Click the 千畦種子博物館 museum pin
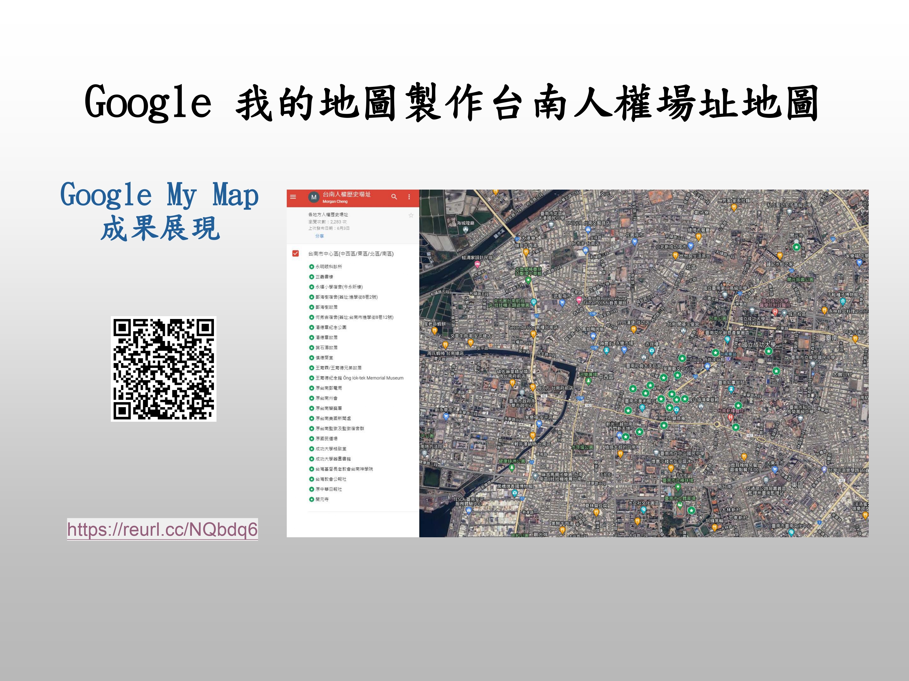 pos(843,302)
